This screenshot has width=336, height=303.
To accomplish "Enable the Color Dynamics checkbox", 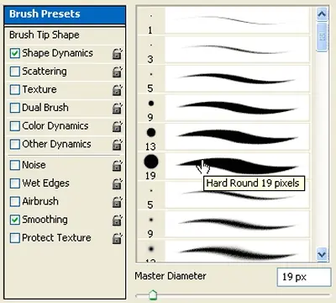I will (x=15, y=126).
